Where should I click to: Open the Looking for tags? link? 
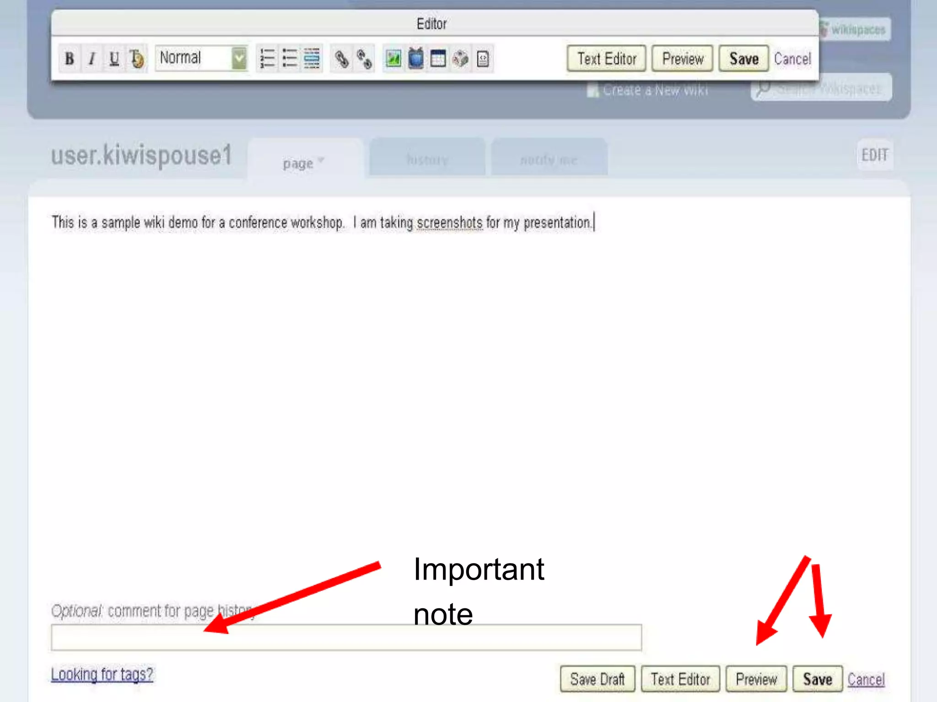pyautogui.click(x=102, y=674)
